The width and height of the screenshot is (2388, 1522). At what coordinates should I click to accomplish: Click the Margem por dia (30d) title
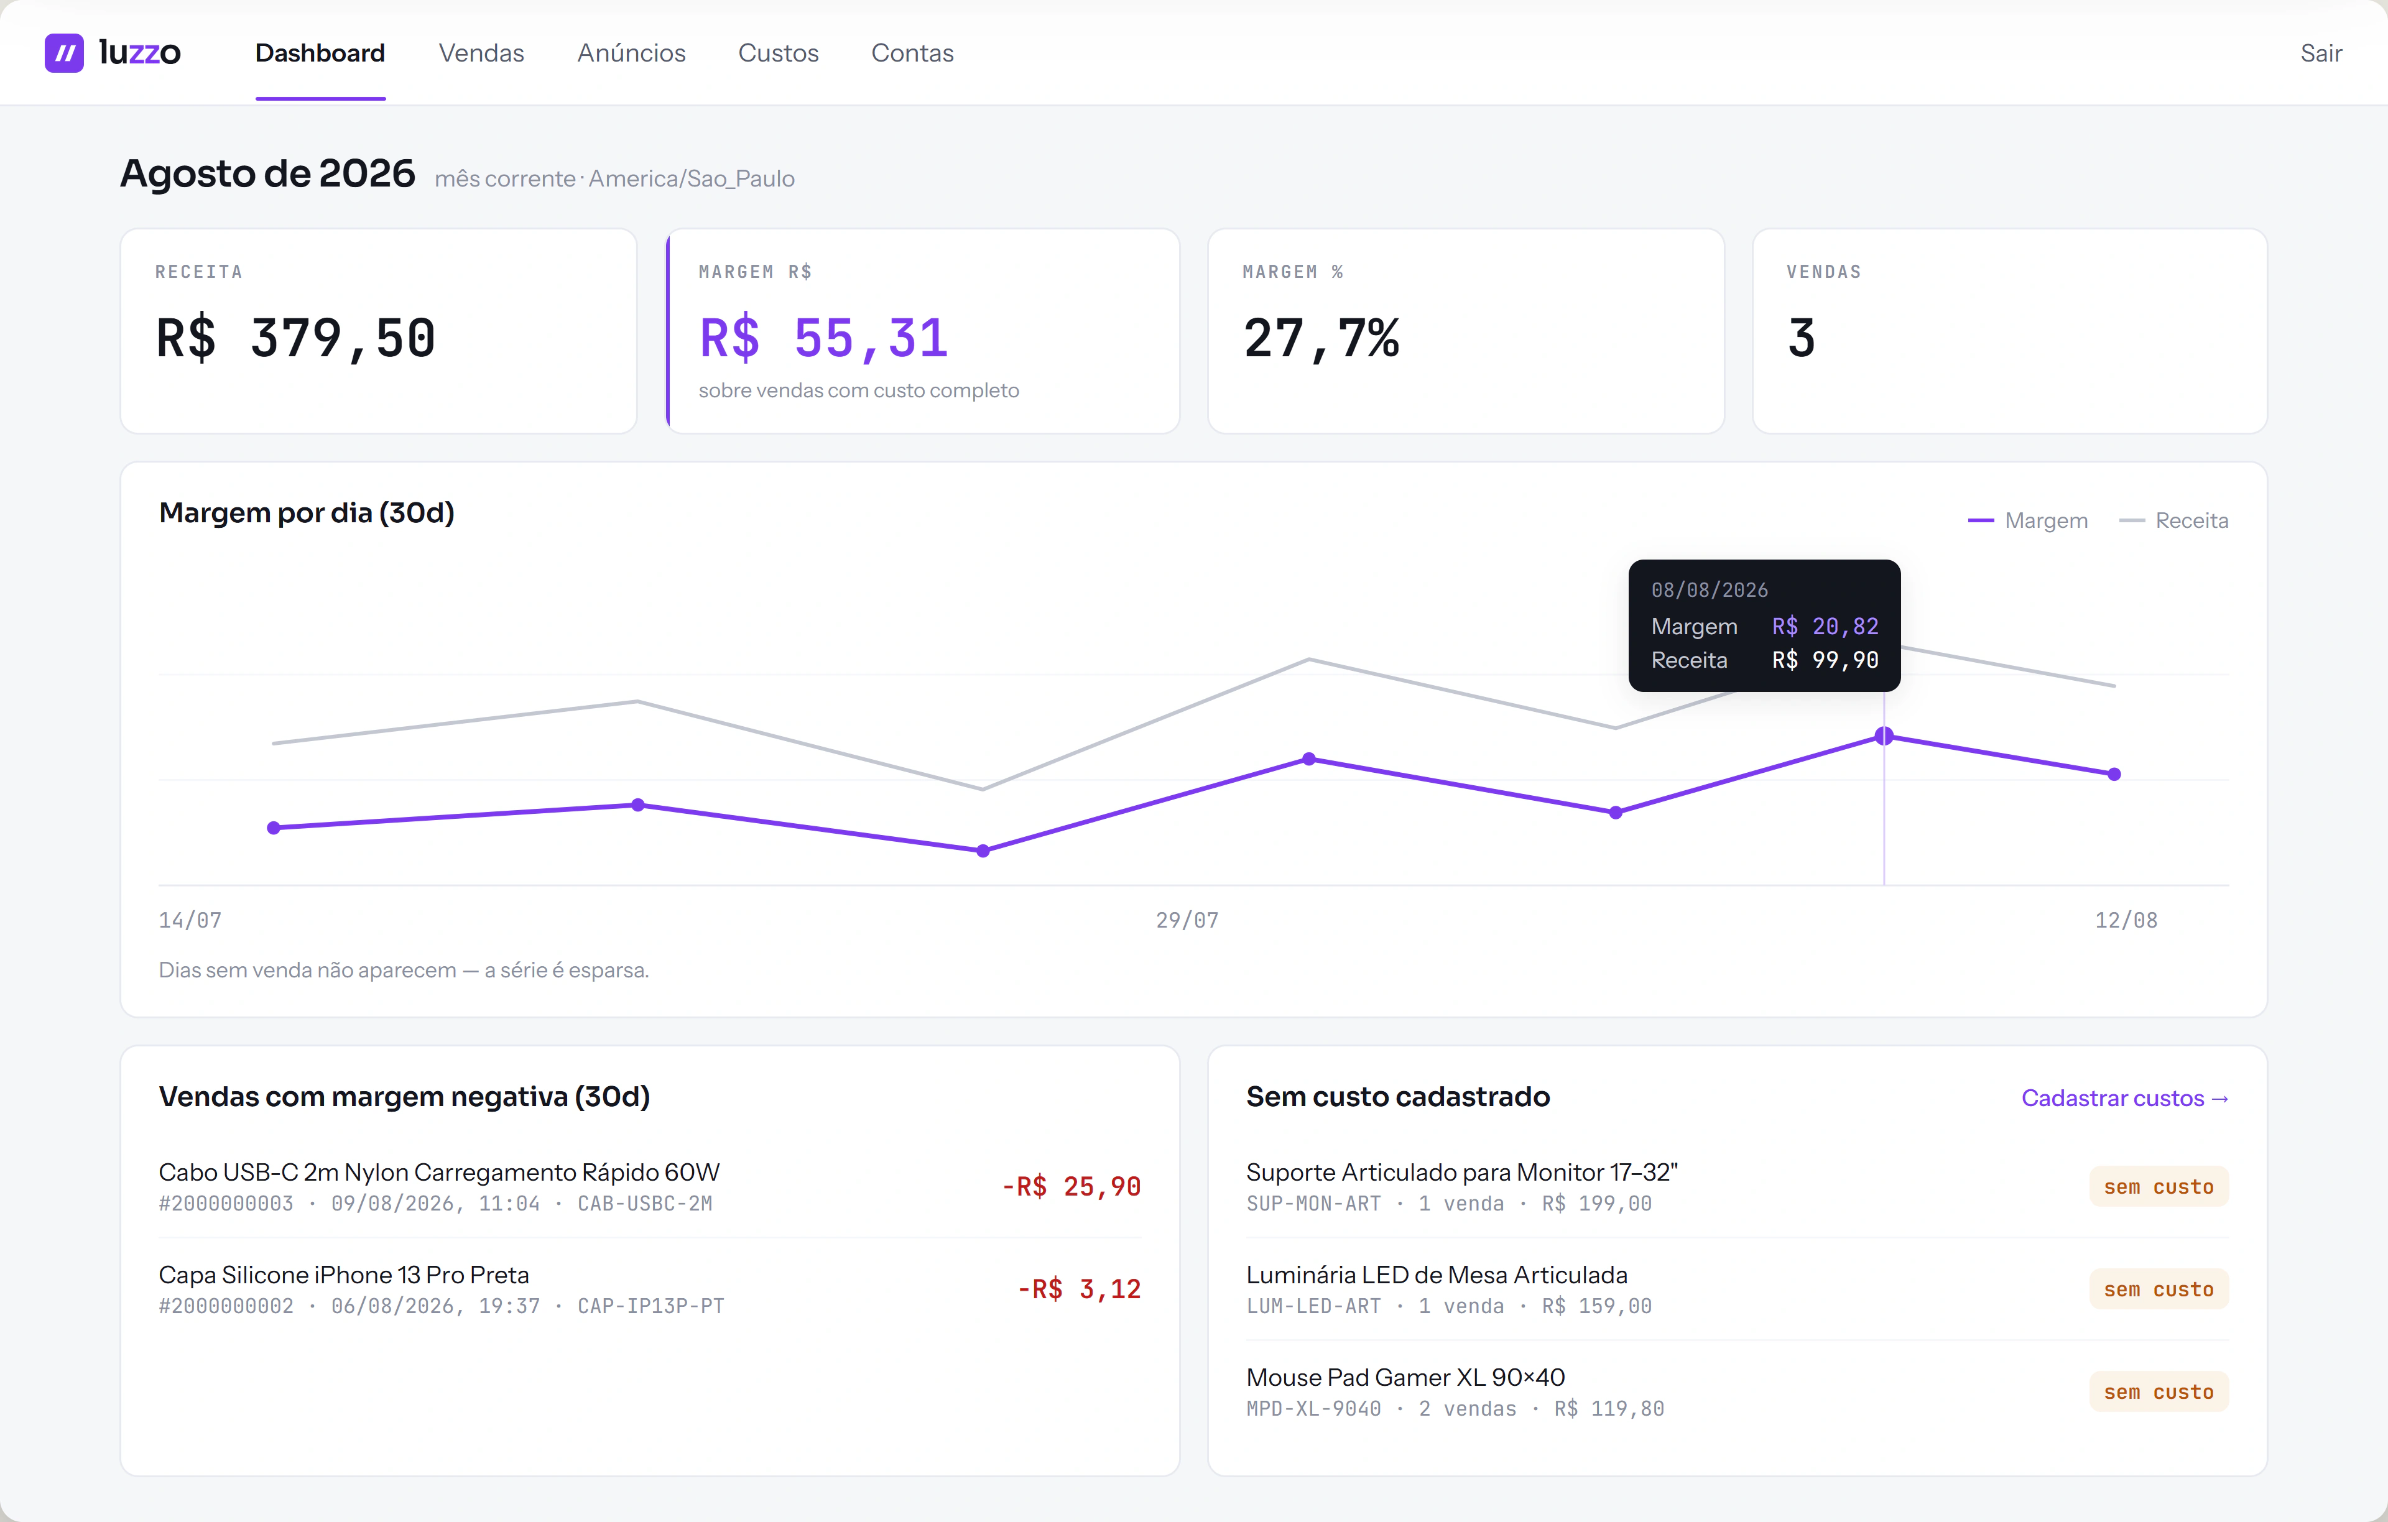307,513
